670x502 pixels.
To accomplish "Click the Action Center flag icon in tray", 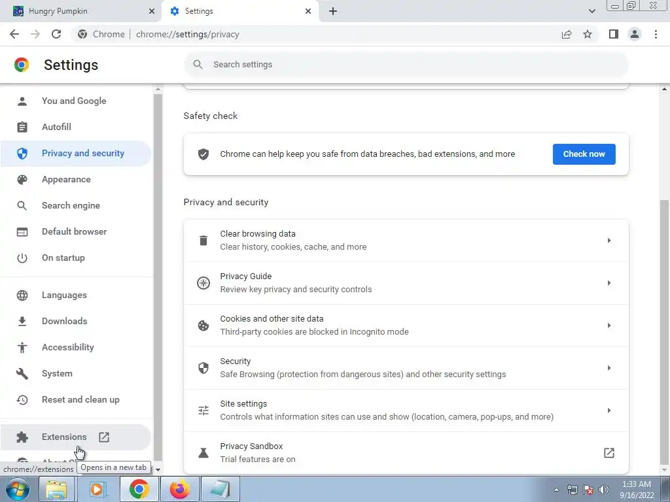I will pyautogui.click(x=588, y=490).
